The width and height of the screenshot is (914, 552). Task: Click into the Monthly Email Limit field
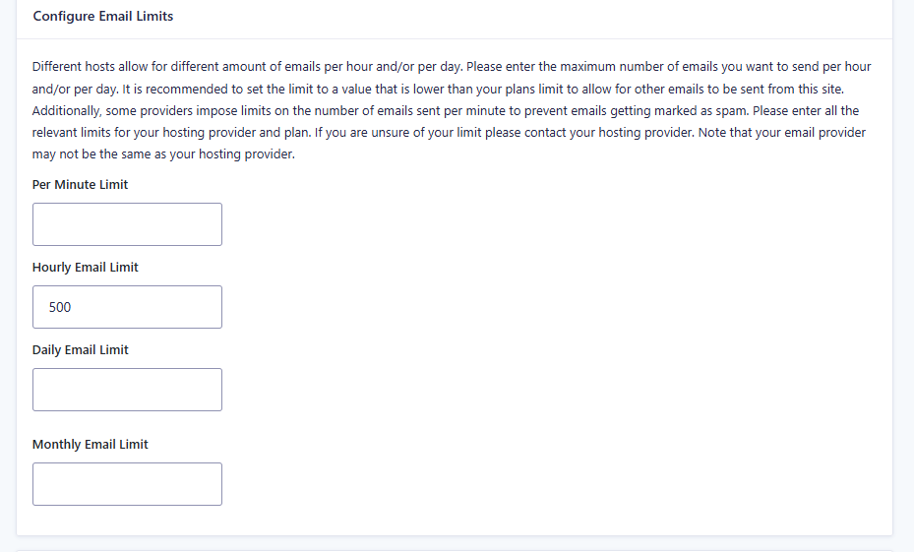(x=127, y=484)
